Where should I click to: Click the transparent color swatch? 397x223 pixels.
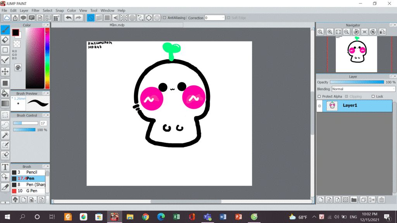click(x=17, y=44)
